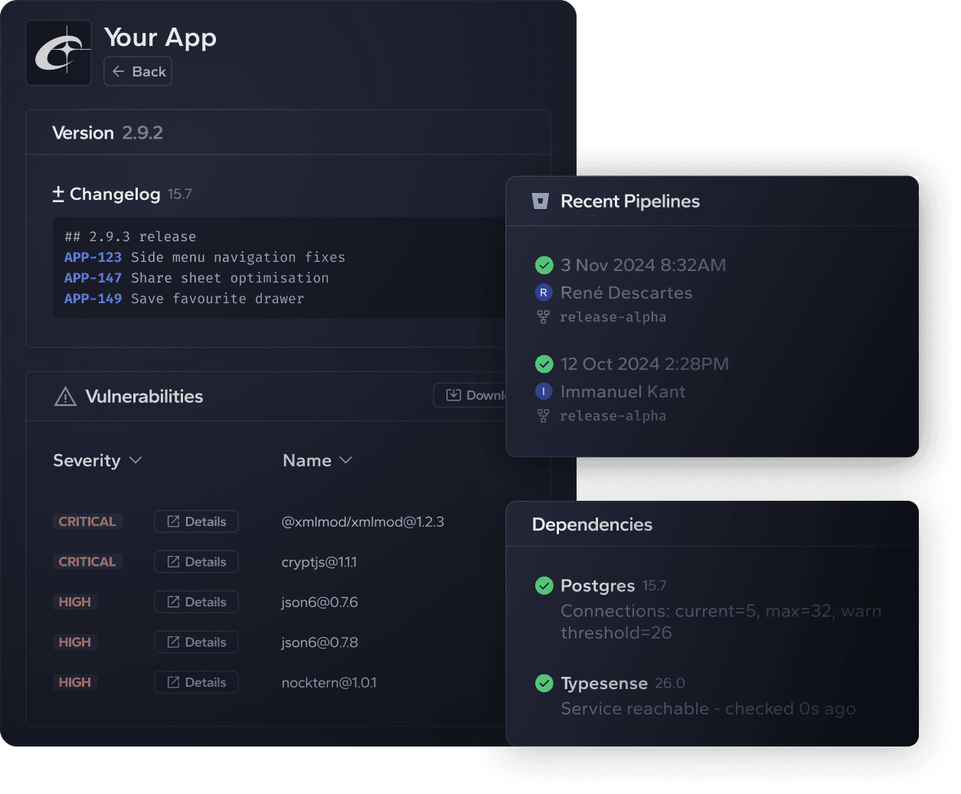This screenshot has height=794, width=961.
Task: Click Typesense green status checkmark
Action: [544, 683]
